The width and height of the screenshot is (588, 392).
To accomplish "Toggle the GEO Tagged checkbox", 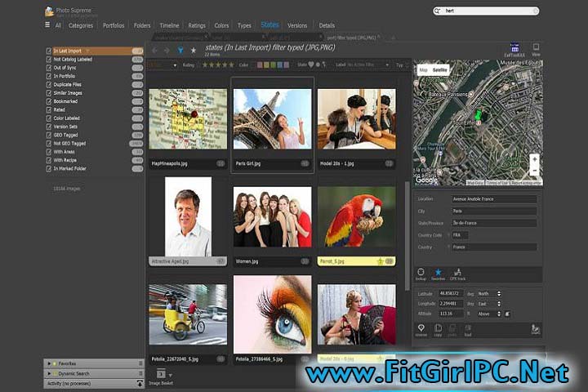I will click(49, 135).
